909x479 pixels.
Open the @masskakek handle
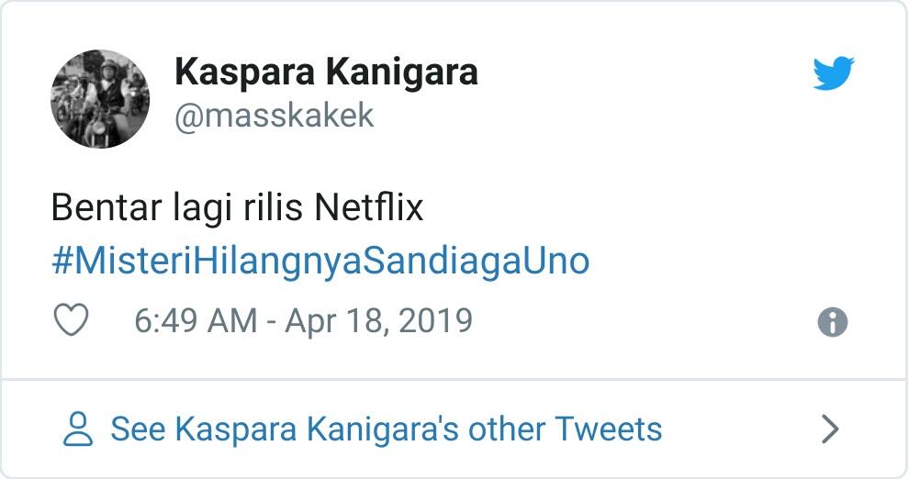point(275,117)
